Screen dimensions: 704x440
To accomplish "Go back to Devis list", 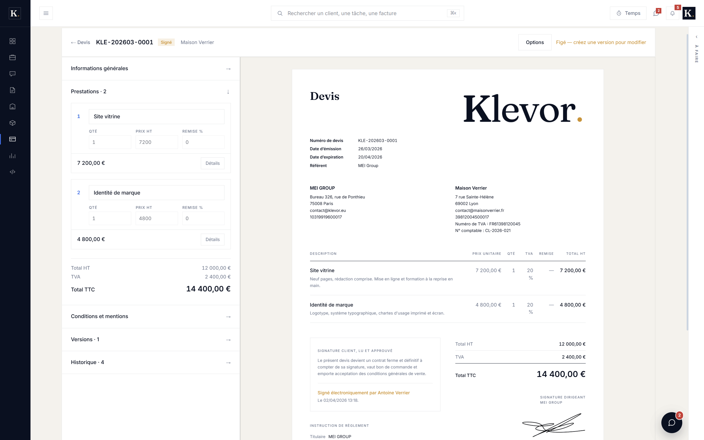I will tap(81, 42).
